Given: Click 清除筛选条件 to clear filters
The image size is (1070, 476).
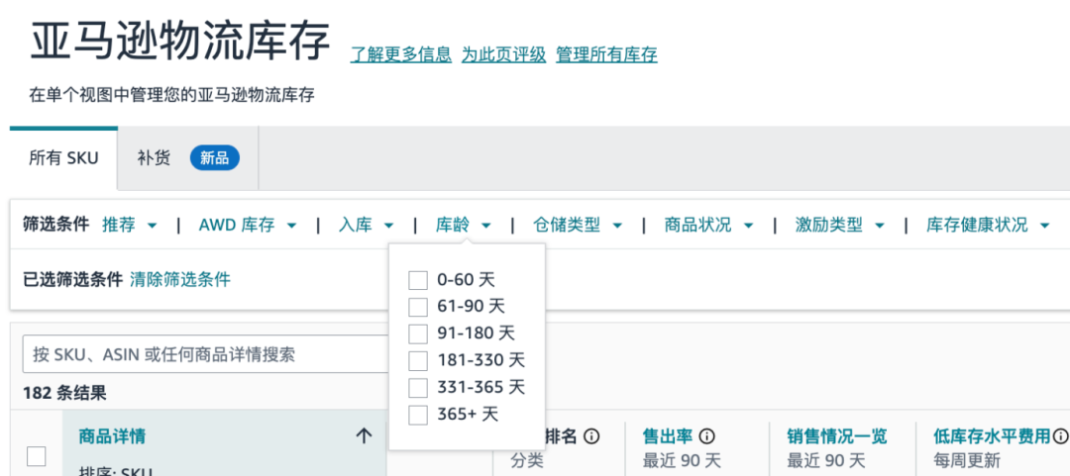Looking at the screenshot, I should [x=180, y=279].
